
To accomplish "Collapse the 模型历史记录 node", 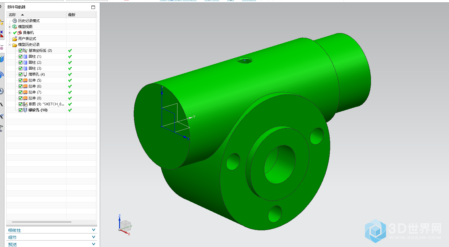I will 10,45.
